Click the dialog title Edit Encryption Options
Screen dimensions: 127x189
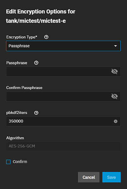(41, 16)
